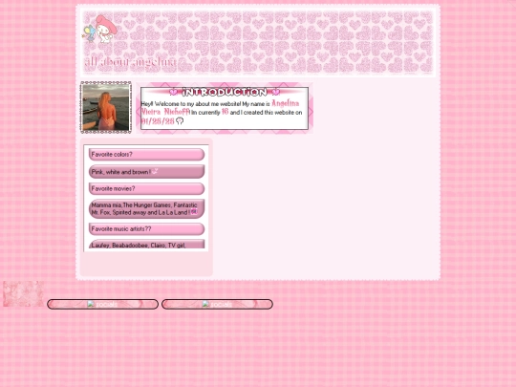Click the pink age number 16
The height and width of the screenshot is (387, 516).
point(225,112)
